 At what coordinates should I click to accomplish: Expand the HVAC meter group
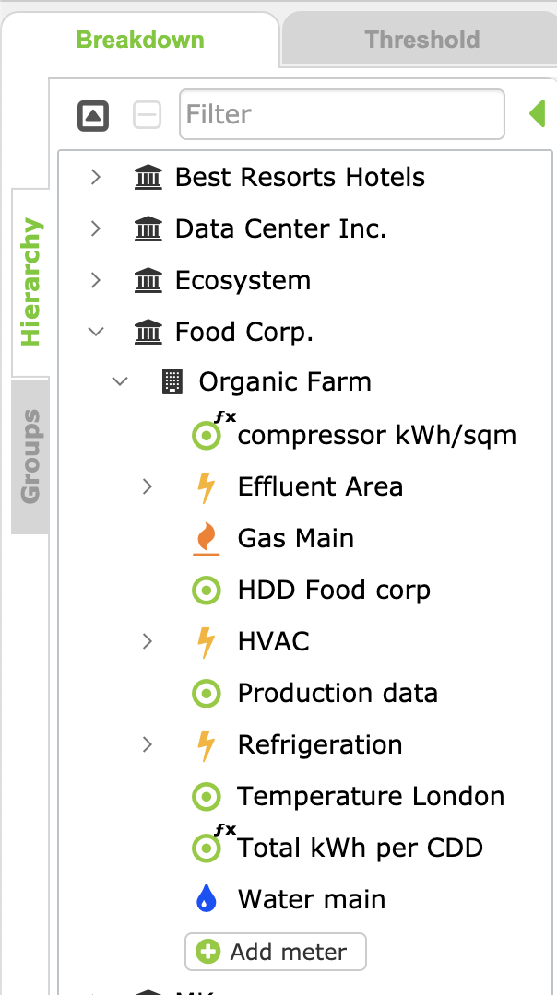point(148,641)
